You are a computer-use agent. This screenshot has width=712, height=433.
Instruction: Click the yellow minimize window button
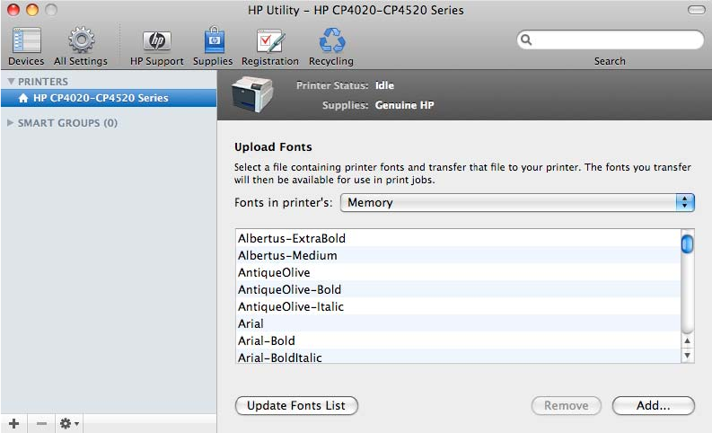[31, 10]
